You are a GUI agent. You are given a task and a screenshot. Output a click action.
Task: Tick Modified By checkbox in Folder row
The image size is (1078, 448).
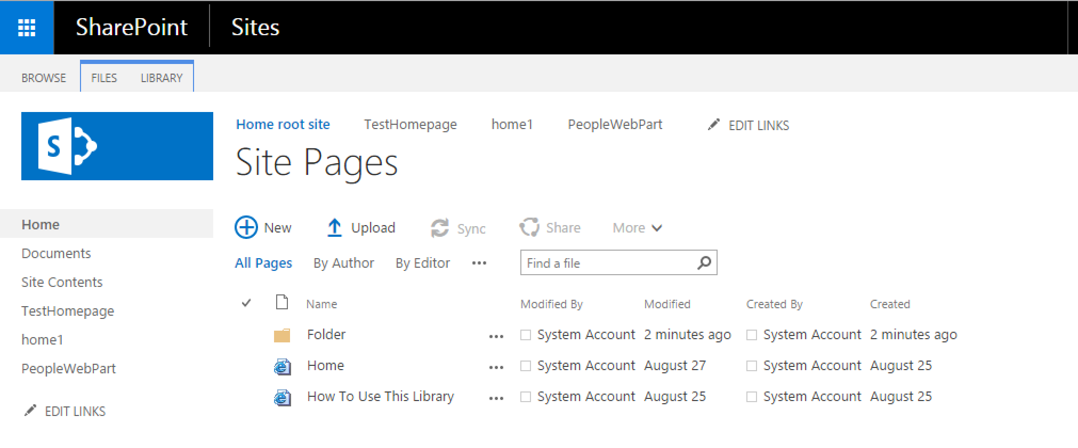526,335
